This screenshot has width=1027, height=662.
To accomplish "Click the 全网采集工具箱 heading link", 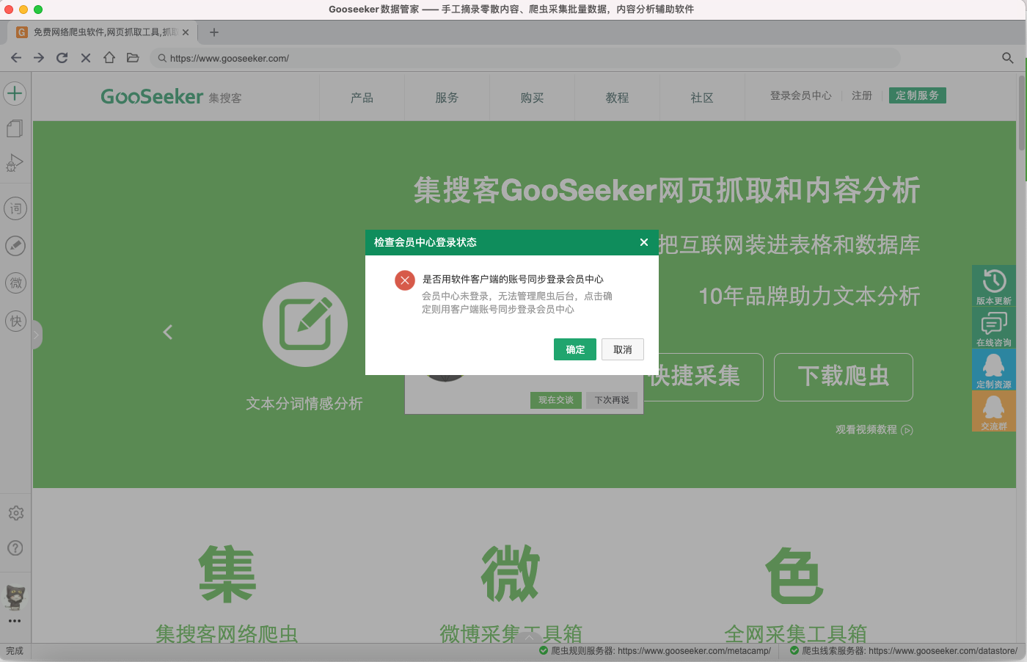I will [x=795, y=633].
